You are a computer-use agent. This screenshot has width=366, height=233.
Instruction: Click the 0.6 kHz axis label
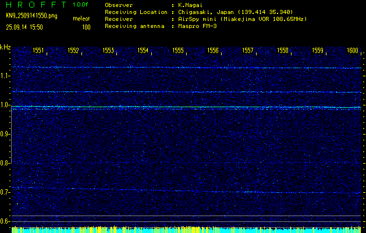[4, 221]
